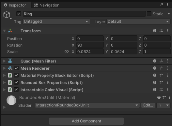Open Rounded Box Properties presets
Image resolution: width=172 pixels, height=126 pixels.
[x=161, y=82]
